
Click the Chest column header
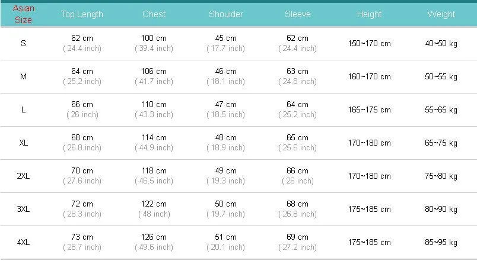coord(154,14)
